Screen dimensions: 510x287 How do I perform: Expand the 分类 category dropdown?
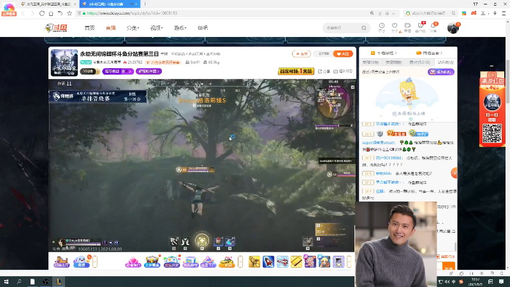point(133,28)
